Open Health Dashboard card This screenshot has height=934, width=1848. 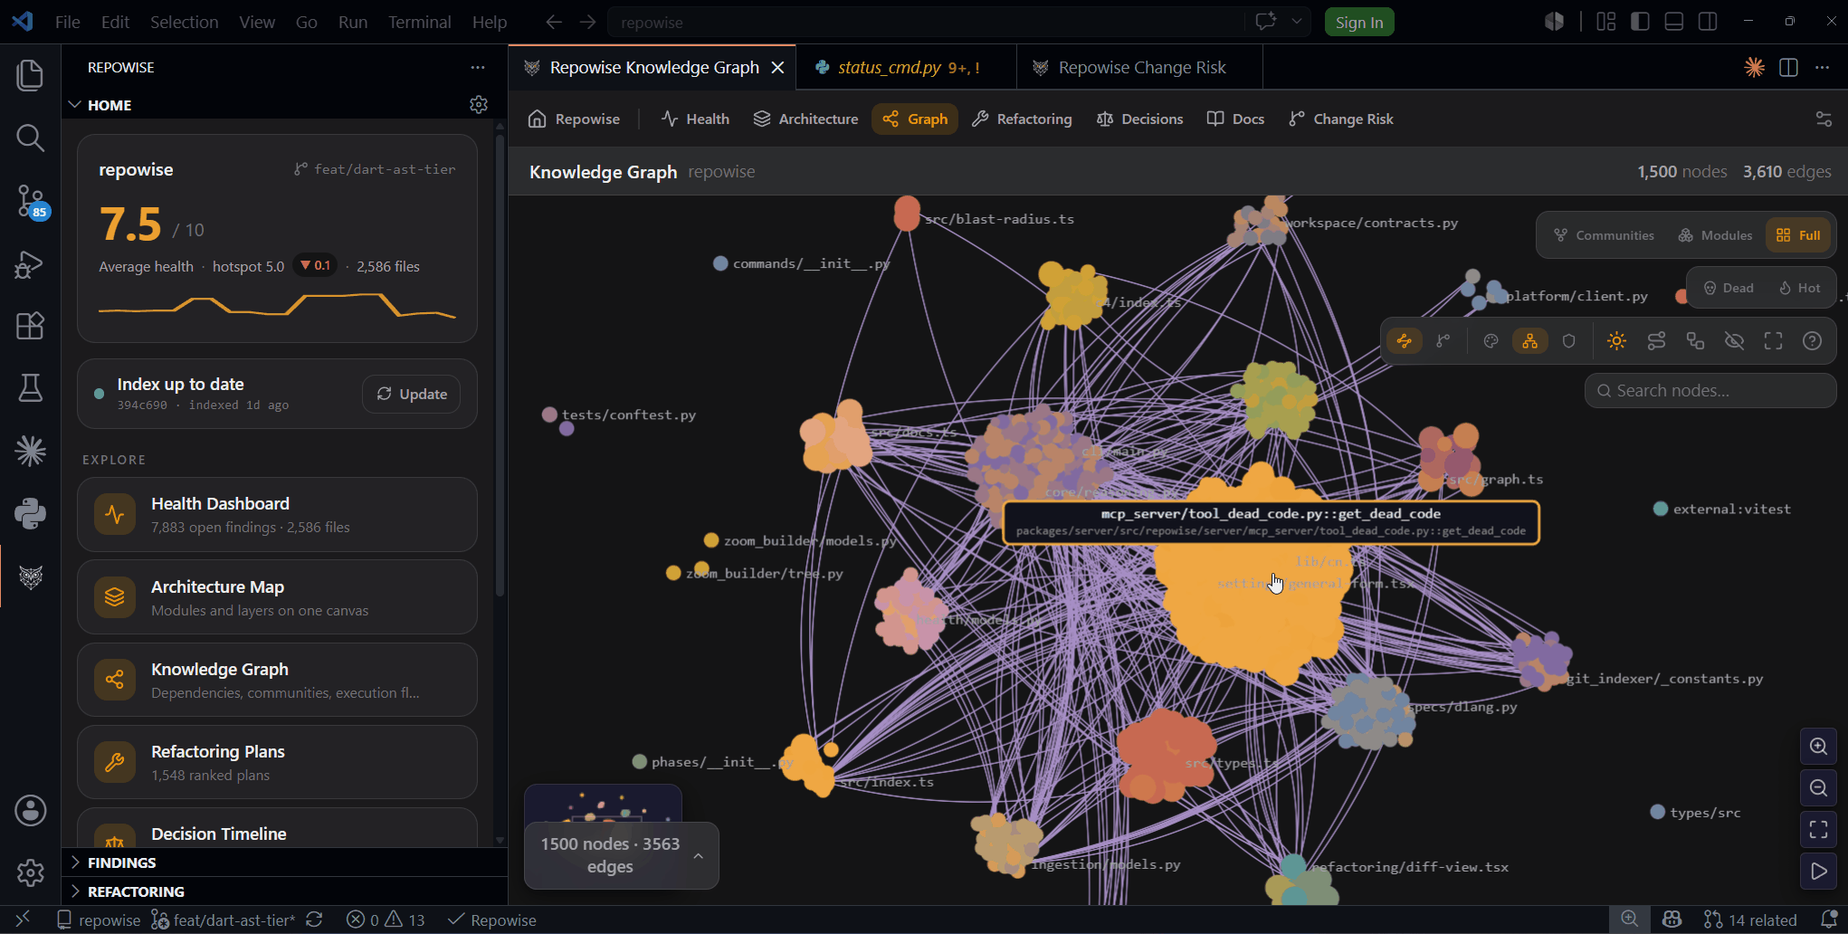(277, 514)
